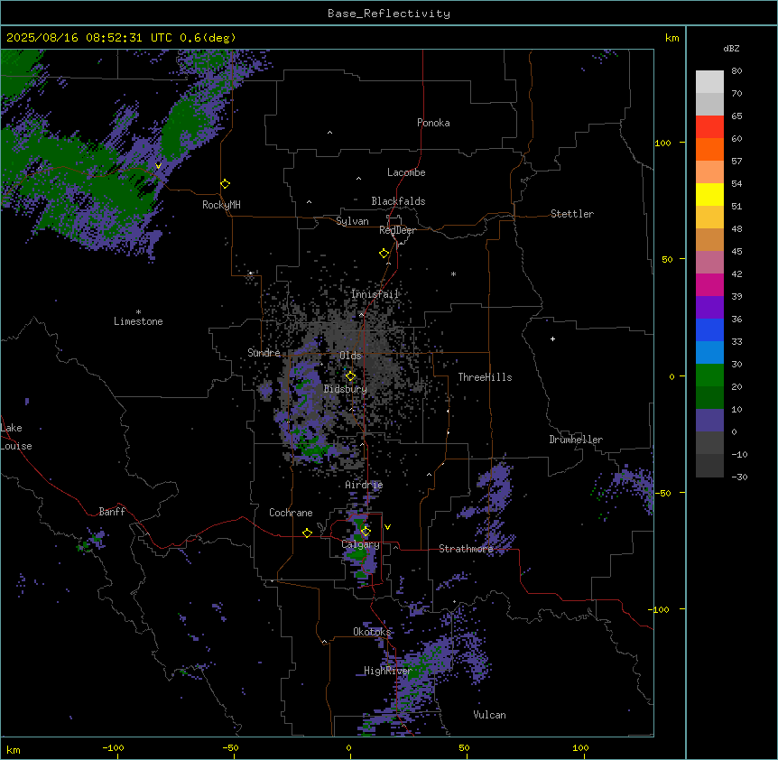Pick the slate purple 0-10 dBZ legend swatch
This screenshot has height=760, width=778.
click(709, 421)
